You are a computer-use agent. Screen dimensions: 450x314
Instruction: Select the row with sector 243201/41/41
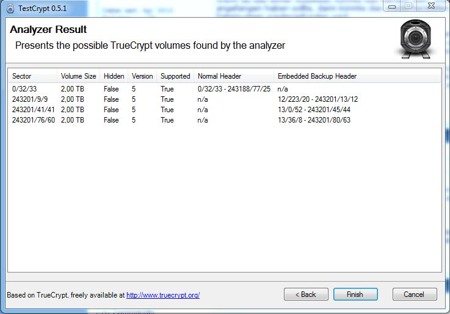tap(225, 110)
